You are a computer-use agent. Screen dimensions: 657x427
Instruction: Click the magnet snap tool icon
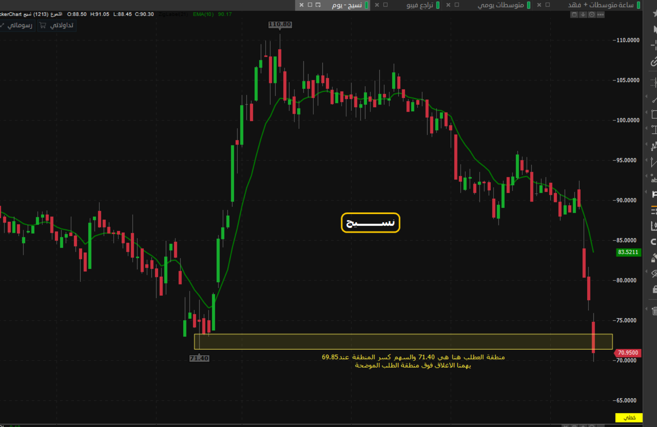point(654,241)
